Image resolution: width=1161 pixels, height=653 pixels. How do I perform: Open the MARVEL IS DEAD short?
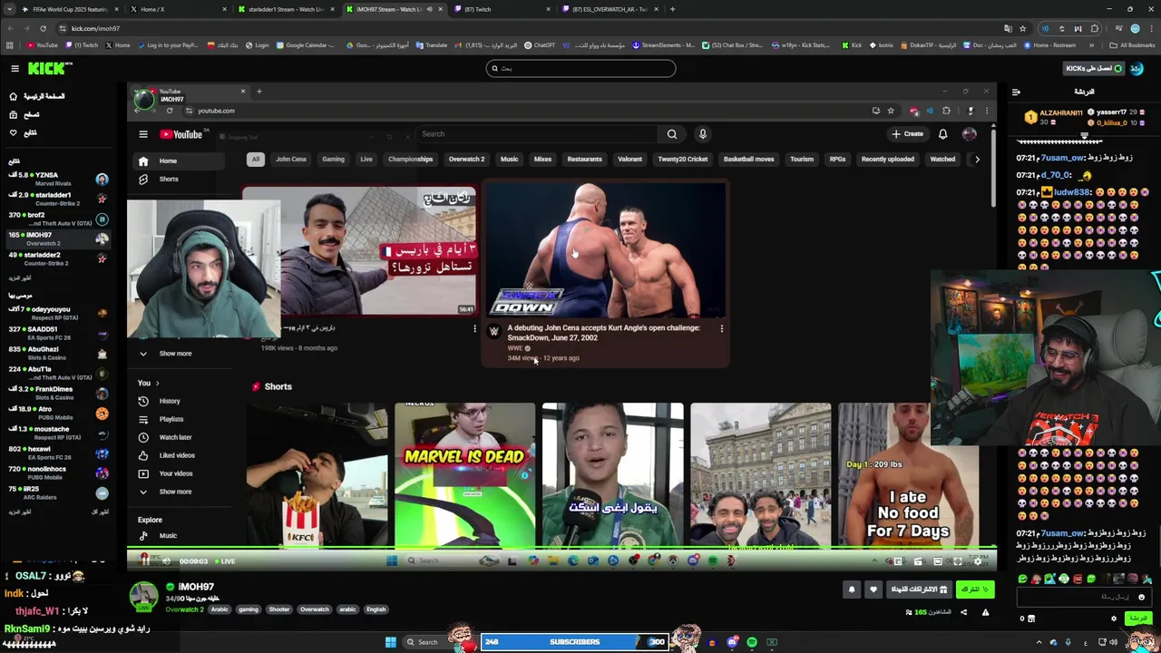(465, 474)
